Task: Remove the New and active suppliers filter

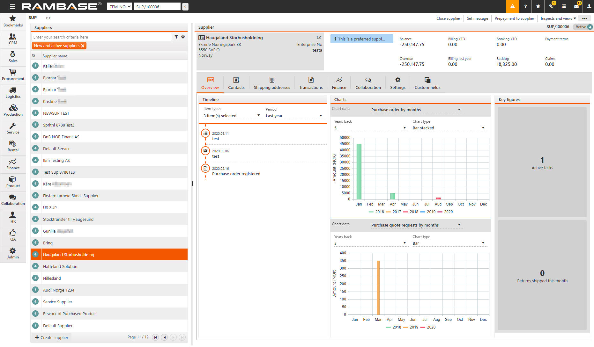Action: (x=83, y=46)
